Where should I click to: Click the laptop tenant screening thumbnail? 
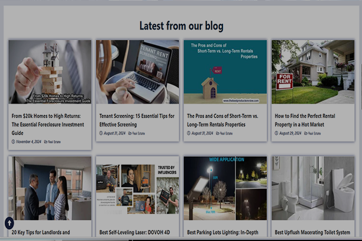(x=137, y=72)
